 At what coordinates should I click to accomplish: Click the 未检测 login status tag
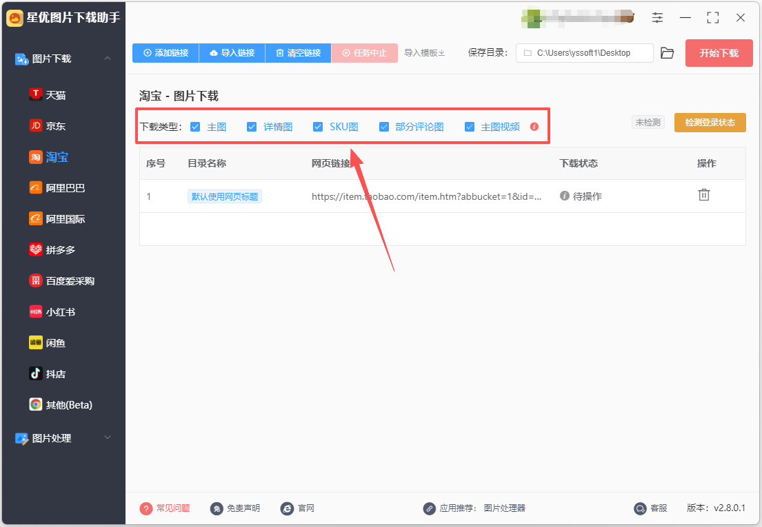[648, 123]
